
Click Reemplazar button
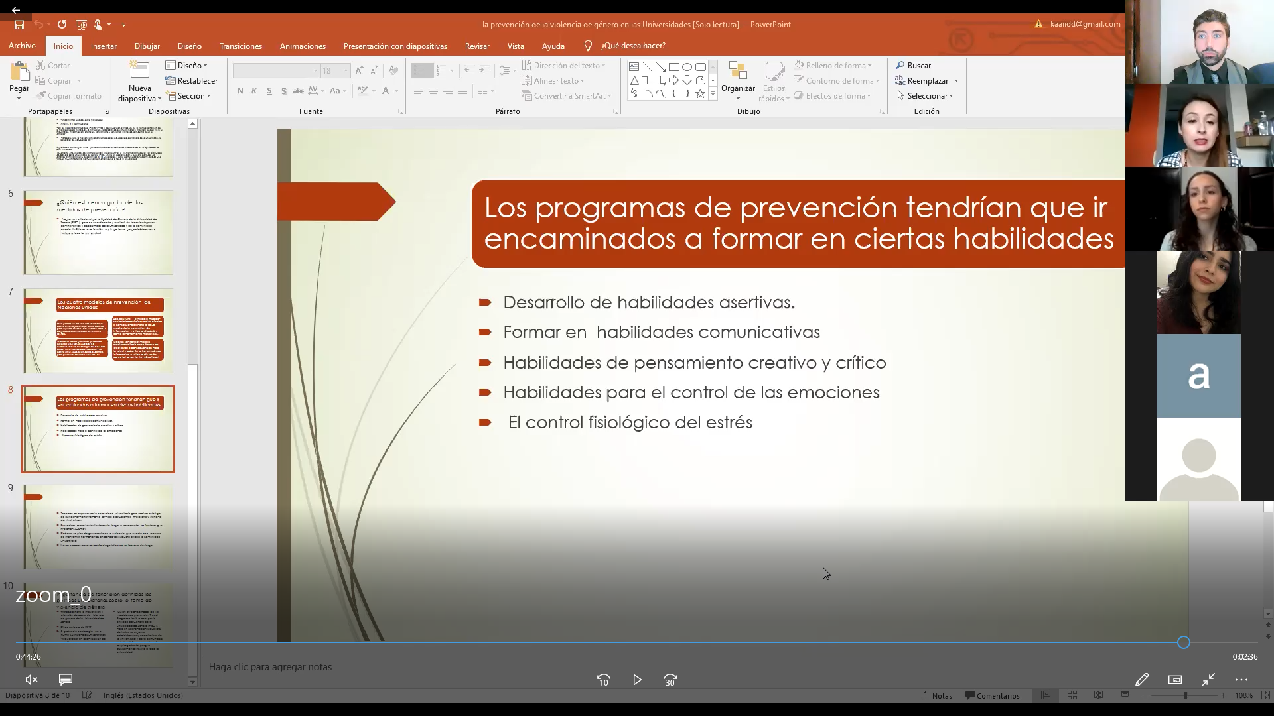click(x=922, y=81)
